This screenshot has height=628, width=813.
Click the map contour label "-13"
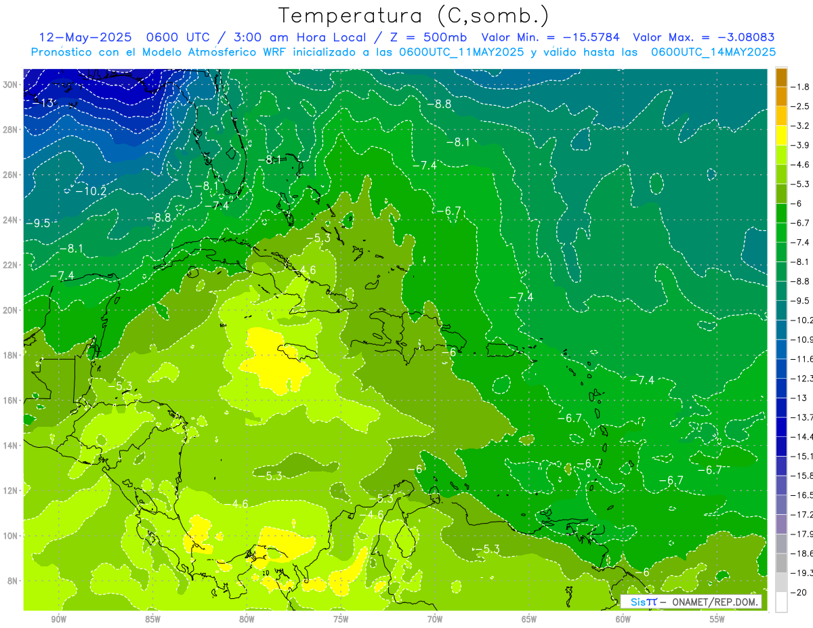coord(43,103)
